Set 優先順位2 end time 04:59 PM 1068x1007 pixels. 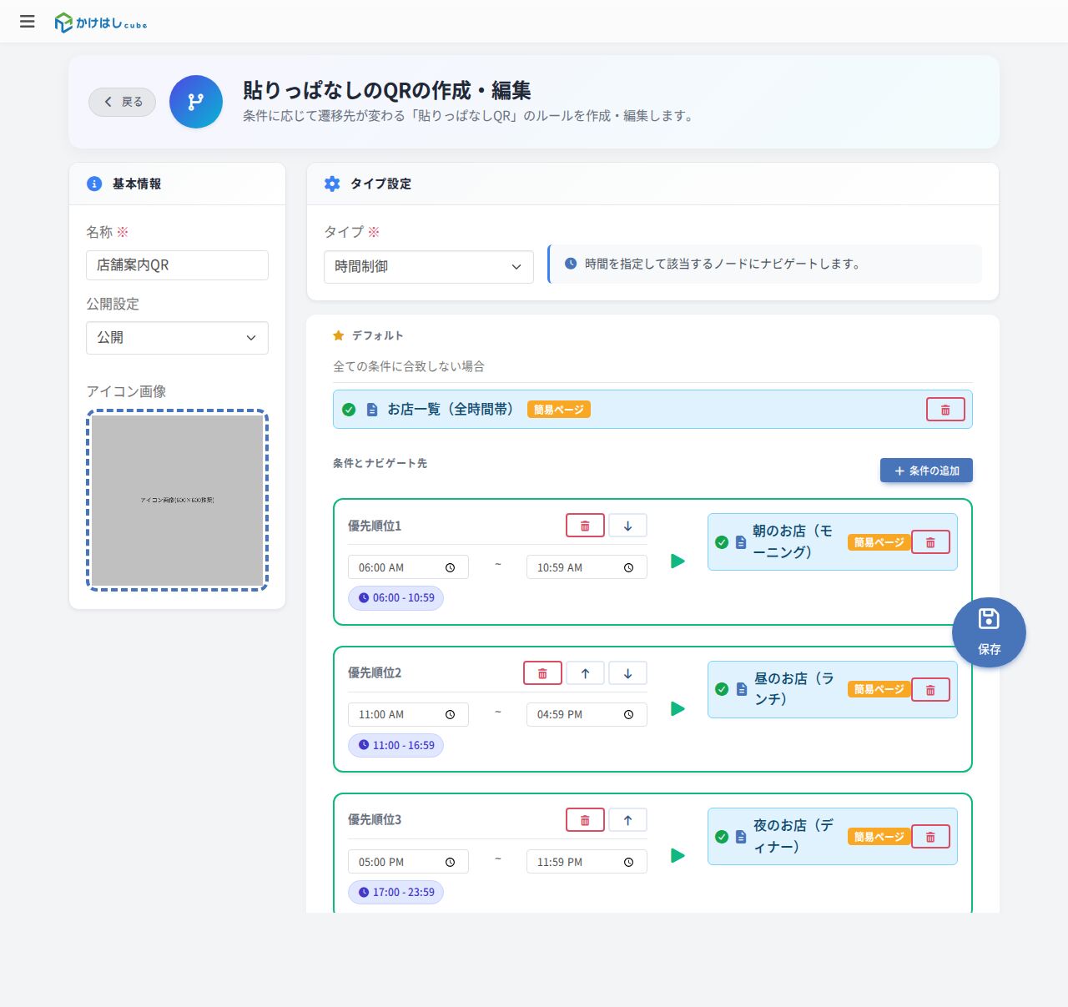point(587,714)
